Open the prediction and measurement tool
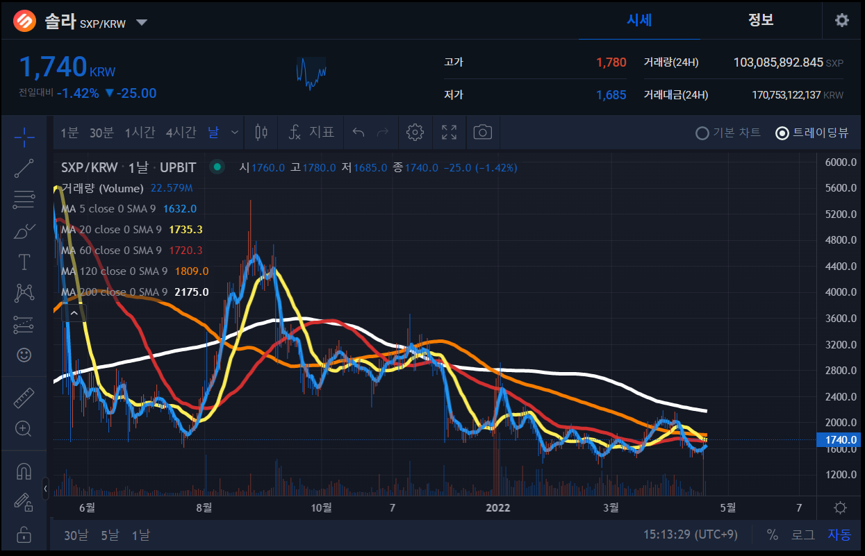The image size is (865, 556). coord(24,324)
